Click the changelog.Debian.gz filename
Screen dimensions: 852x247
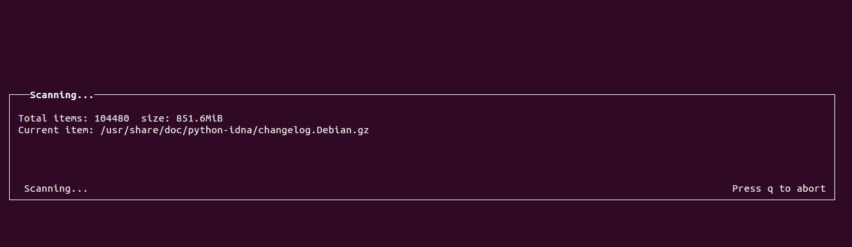(313, 130)
